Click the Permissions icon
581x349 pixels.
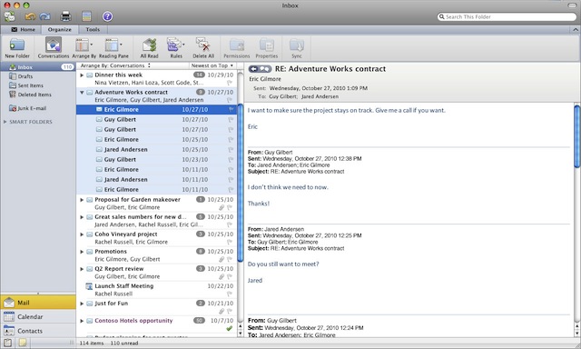tap(236, 48)
